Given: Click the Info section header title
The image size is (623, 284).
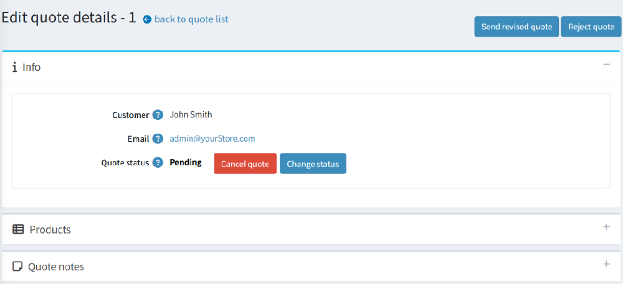Looking at the screenshot, I should coord(32,67).
